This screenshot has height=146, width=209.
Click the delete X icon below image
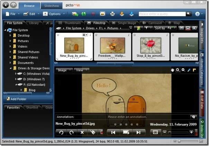tap(82, 132)
